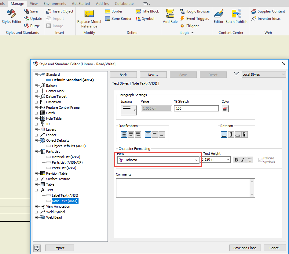Open the Environments menu tab
Viewport: 289px width, 254px height.
tap(55, 3)
